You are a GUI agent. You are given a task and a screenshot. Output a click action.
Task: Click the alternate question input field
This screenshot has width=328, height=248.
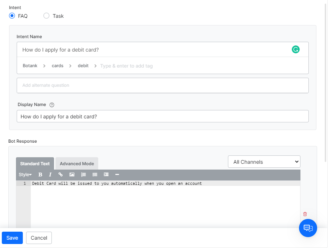point(162,85)
